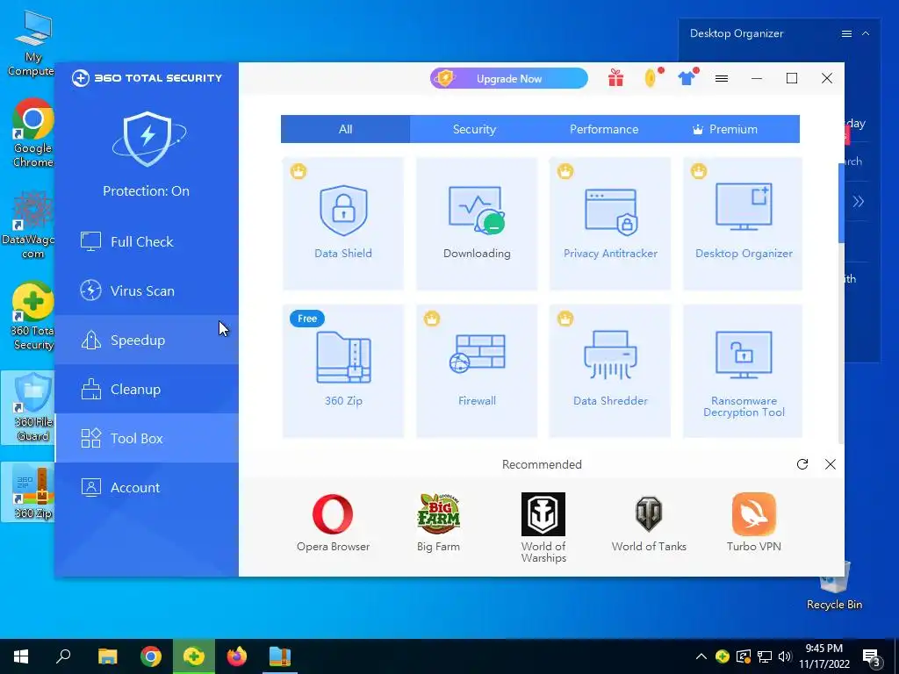Click Desktop Organizer double-chevron arrow
This screenshot has width=899, height=674.
pos(859,201)
